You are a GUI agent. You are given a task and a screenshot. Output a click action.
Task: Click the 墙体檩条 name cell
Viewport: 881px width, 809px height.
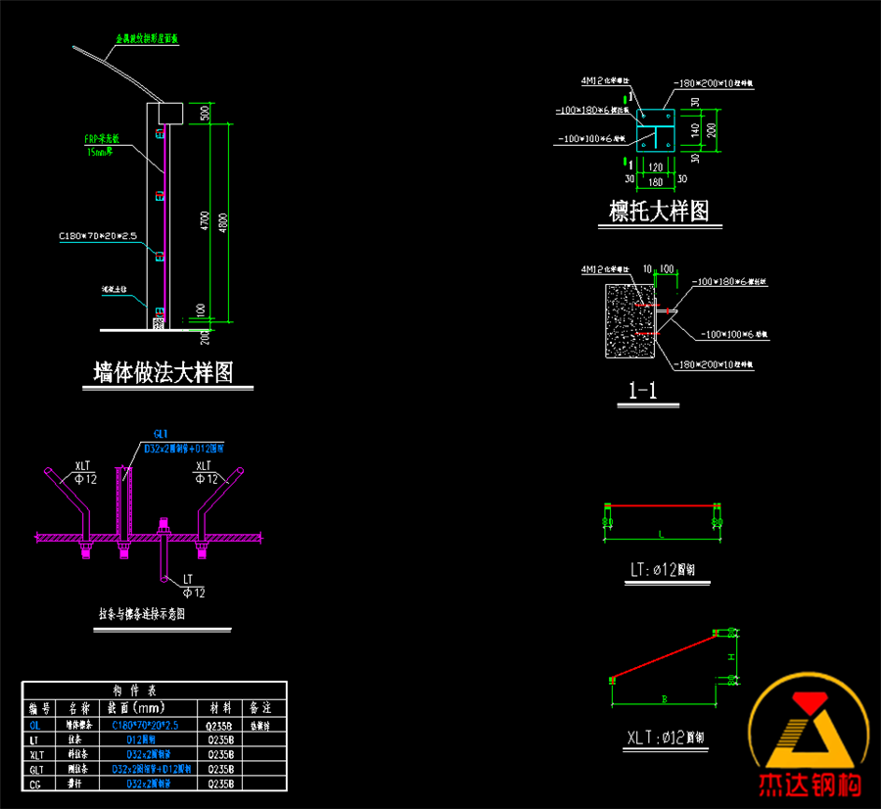[x=78, y=726]
